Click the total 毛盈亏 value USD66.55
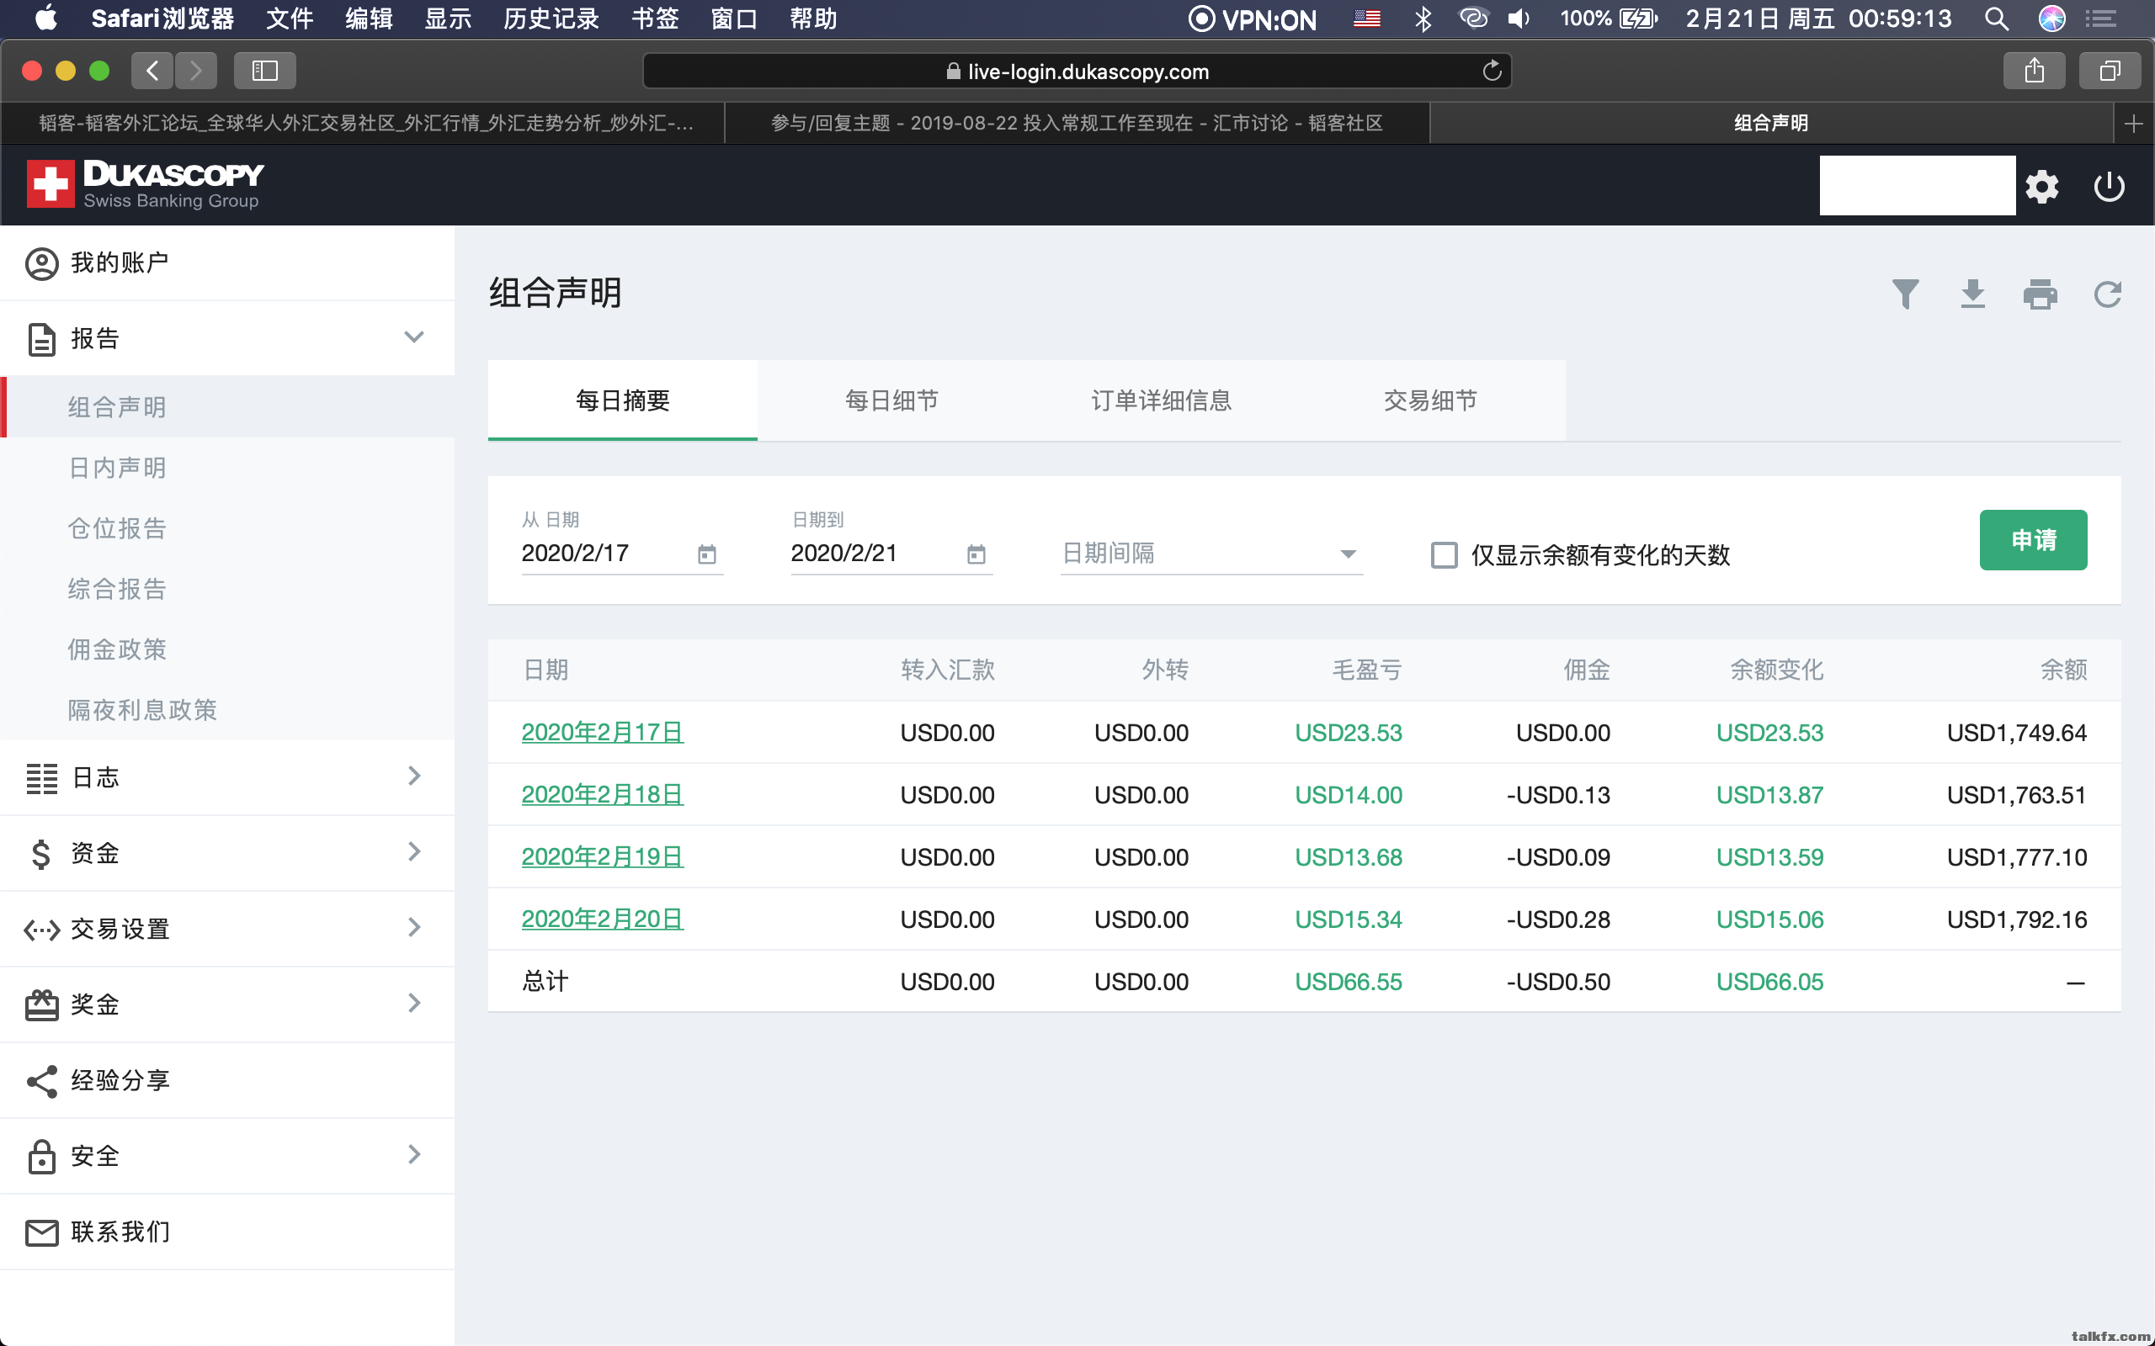The height and width of the screenshot is (1346, 2155). (x=1348, y=982)
